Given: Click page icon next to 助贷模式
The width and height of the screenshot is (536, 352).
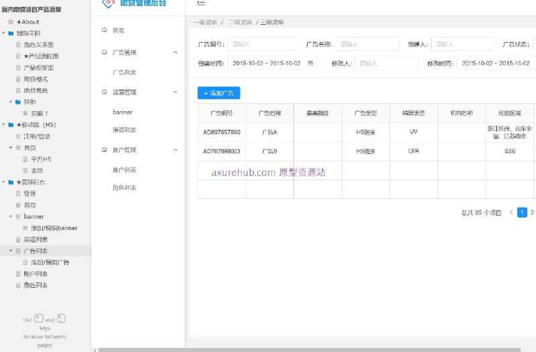Looking at the screenshot, I should 18,79.
